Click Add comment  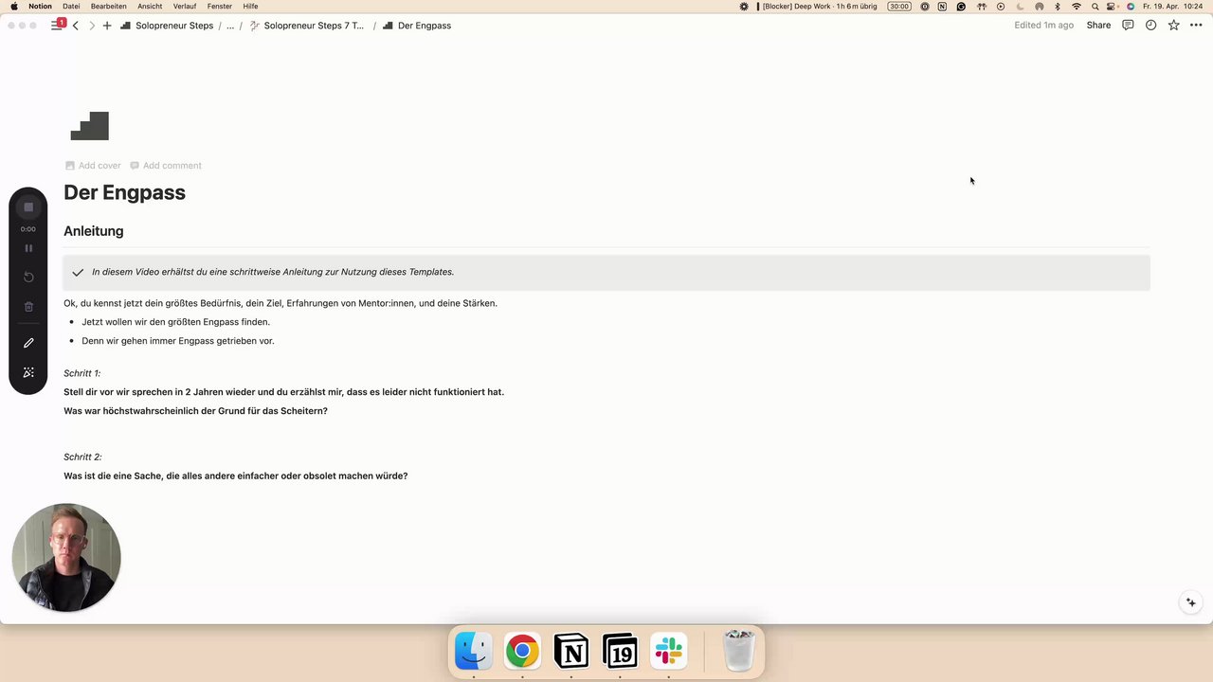tap(166, 166)
